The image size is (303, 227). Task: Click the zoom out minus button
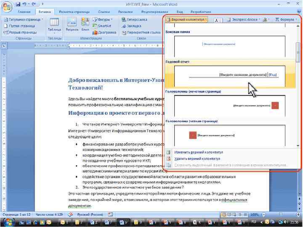[263, 214]
